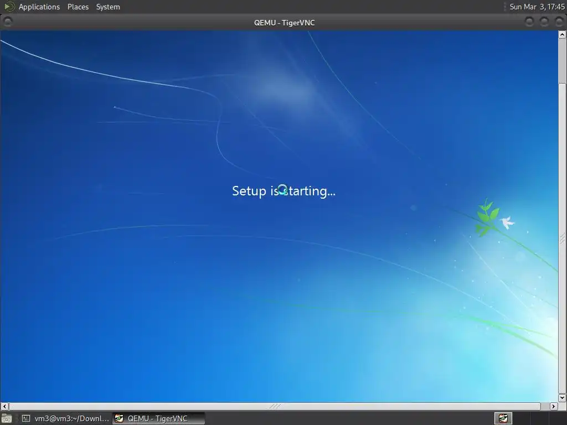Select the QEMU - TigerVNC taskbar entry
567x425 pixels.
pos(158,418)
